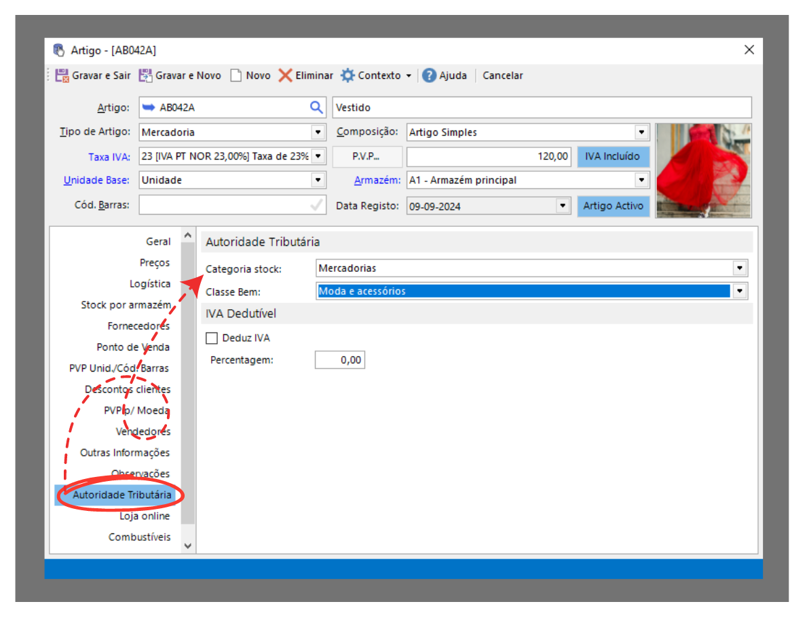This screenshot has height=621, width=807.
Task: Toggle the IVA Incluído button
Action: coord(612,156)
